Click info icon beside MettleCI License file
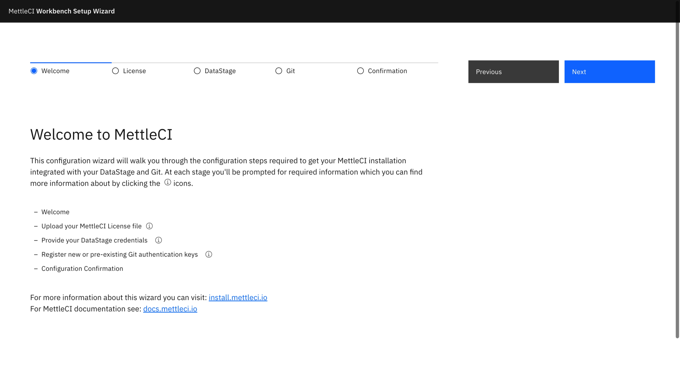 (x=149, y=226)
